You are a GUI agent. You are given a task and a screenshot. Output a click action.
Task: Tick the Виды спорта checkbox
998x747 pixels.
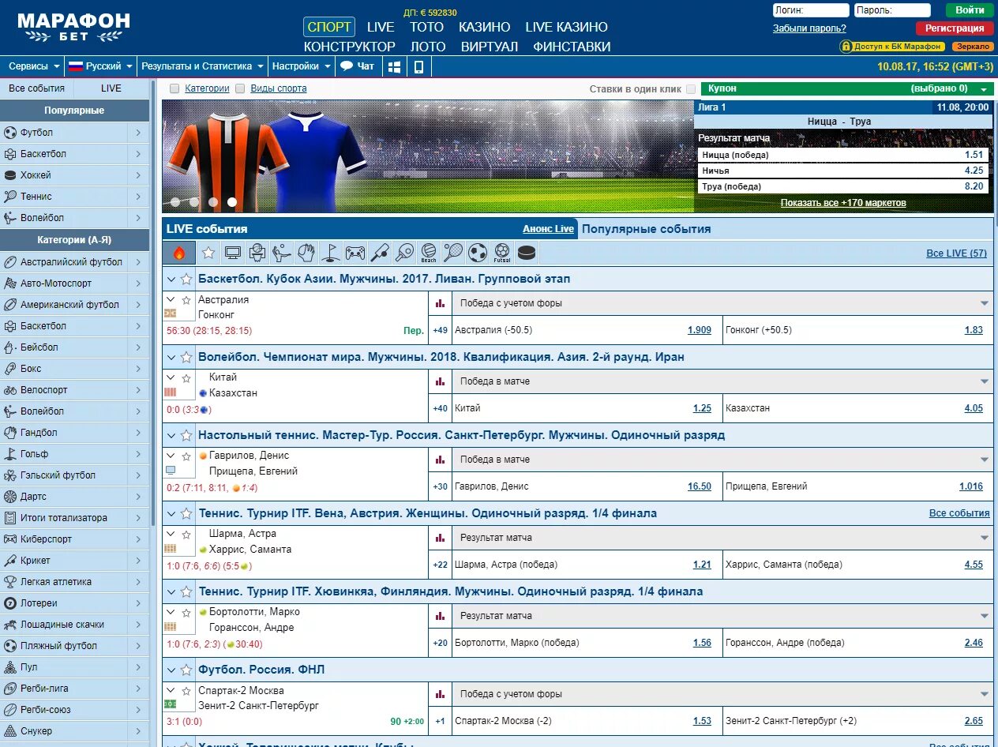coord(240,88)
